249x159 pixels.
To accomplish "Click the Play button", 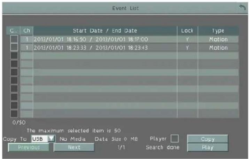I will 208,148.
